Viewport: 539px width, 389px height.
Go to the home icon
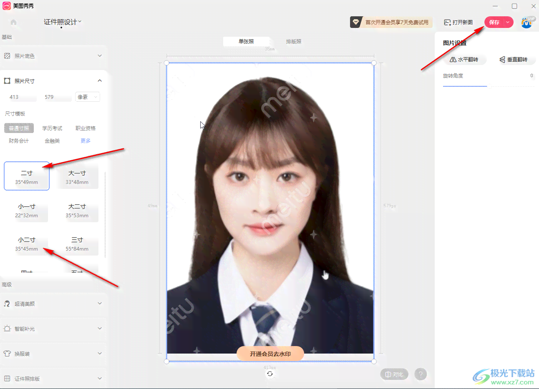pos(13,22)
